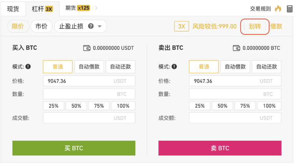
Task: Click the flame icon beside 交易规则
Action: (278, 9)
